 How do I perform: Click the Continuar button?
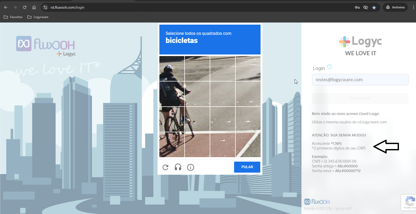click(360, 98)
